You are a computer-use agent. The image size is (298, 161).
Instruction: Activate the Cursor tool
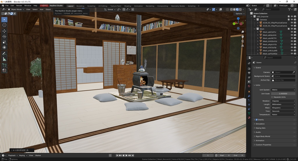point(4,25)
